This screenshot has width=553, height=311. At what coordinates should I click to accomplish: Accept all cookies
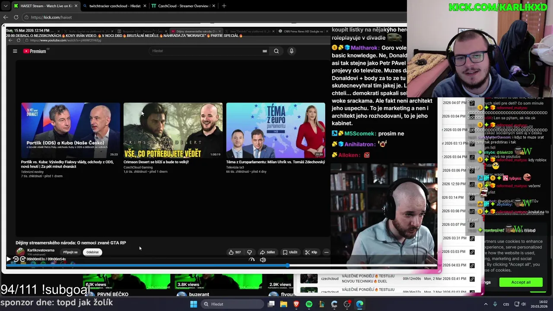[x=521, y=282]
